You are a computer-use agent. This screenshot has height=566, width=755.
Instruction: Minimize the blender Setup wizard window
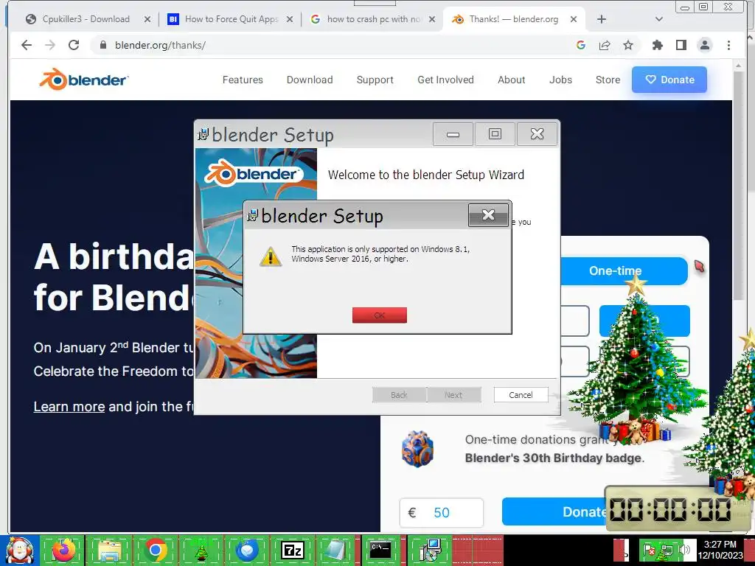(x=453, y=134)
